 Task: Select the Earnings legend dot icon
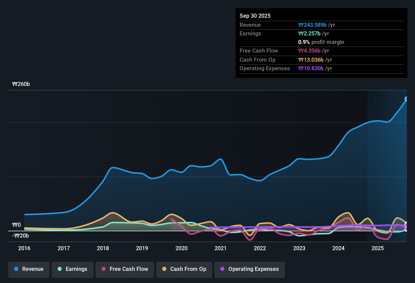coord(60,269)
